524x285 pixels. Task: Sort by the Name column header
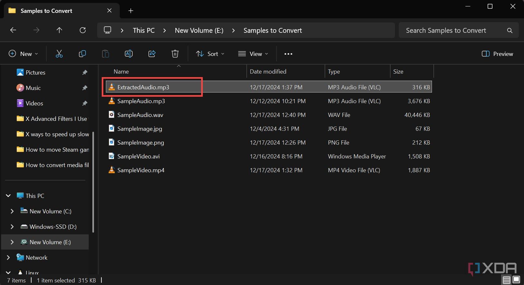(x=175, y=71)
